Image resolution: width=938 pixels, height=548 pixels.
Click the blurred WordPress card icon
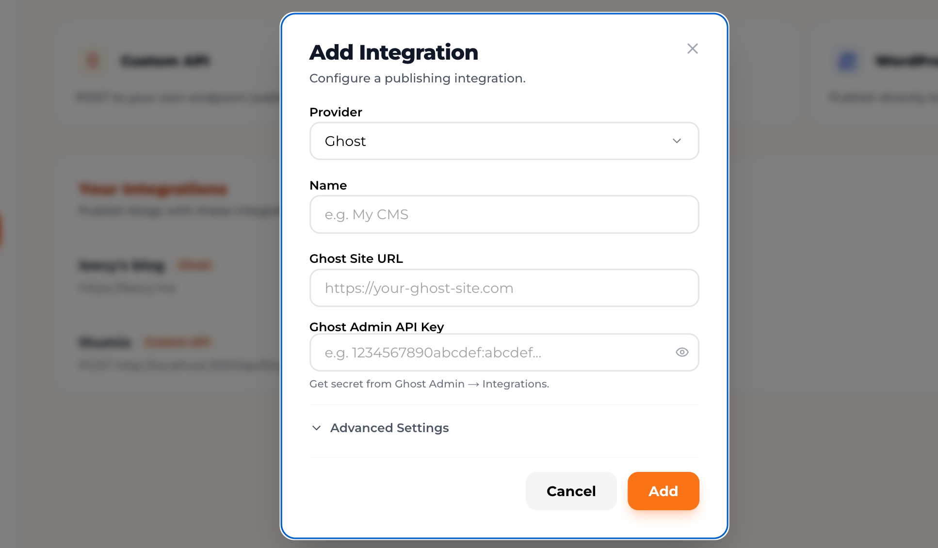[x=847, y=61]
